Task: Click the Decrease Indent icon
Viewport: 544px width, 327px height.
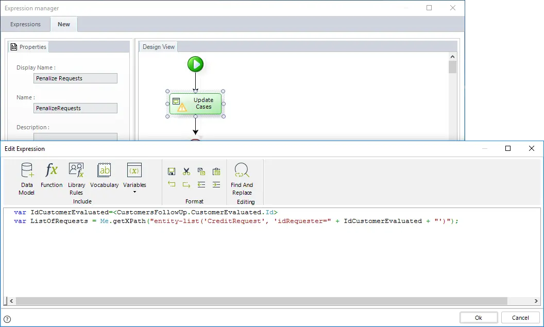Action: point(201,184)
